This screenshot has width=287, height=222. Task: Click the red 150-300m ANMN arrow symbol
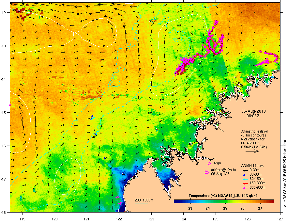(245, 183)
